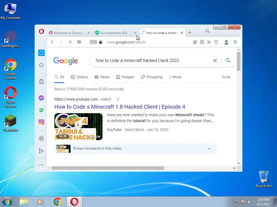Screen dimensions: 277x207
Task: Clear the Google search query
Action: pos(215,61)
